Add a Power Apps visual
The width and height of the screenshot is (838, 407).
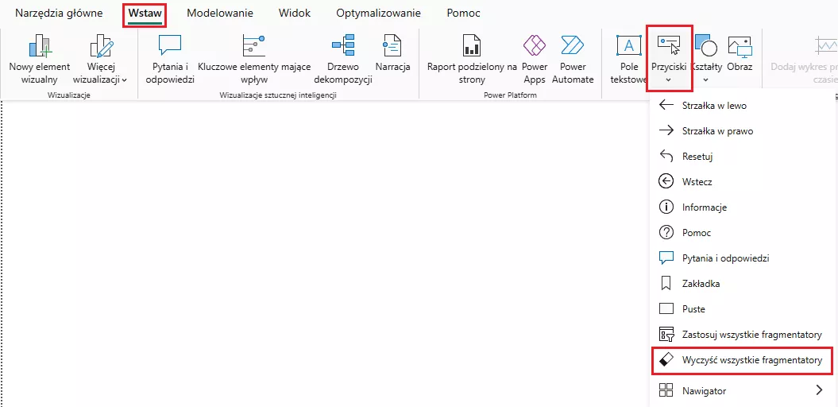(x=535, y=48)
